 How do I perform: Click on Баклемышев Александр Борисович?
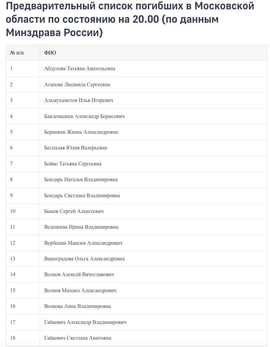[84, 116]
